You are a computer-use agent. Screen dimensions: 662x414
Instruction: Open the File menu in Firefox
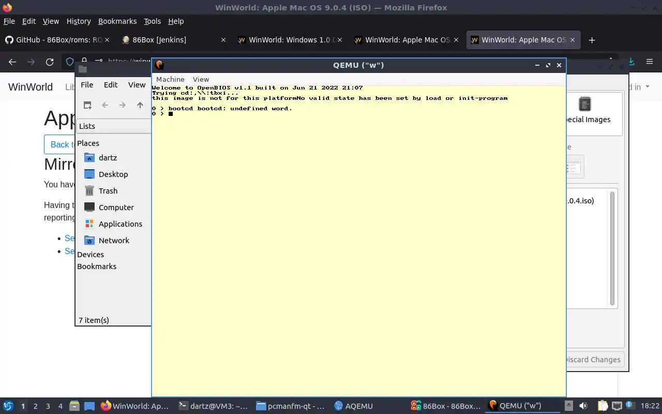pos(9,21)
